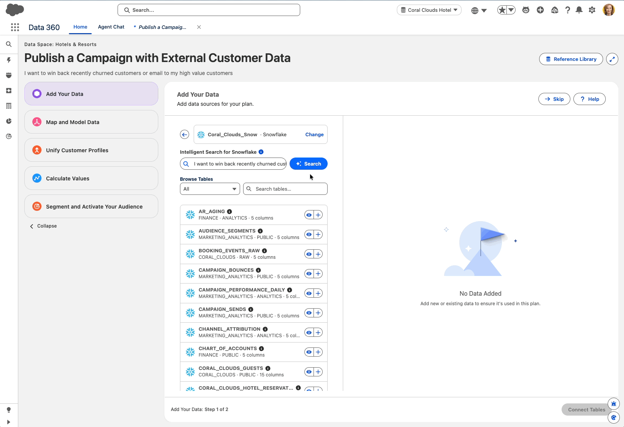Show info for CAMPAIGN_SENDS table
Viewport: 624px width, 427px height.
point(251,309)
